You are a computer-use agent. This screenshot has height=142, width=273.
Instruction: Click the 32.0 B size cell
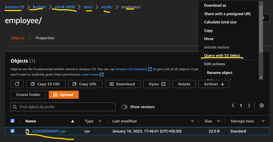pyautogui.click(x=214, y=131)
